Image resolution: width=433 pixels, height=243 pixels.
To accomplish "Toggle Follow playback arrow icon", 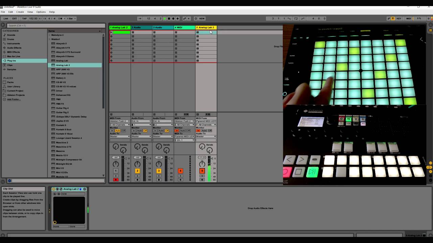I will pyautogui.click(x=140, y=19).
